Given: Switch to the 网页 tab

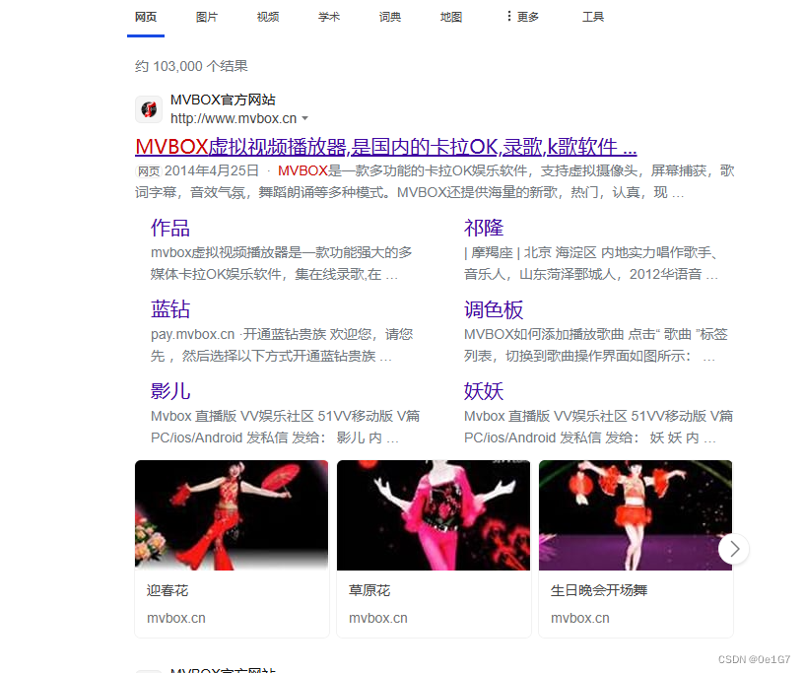Looking at the screenshot, I should tap(146, 17).
